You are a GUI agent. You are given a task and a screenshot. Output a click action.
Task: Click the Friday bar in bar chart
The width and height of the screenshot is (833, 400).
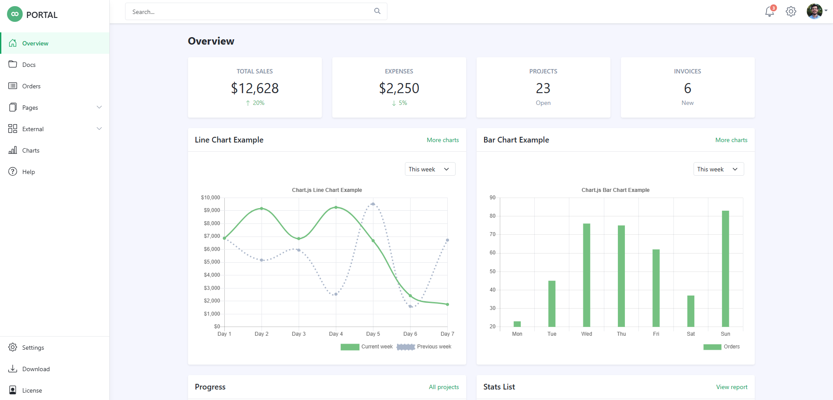click(x=656, y=288)
